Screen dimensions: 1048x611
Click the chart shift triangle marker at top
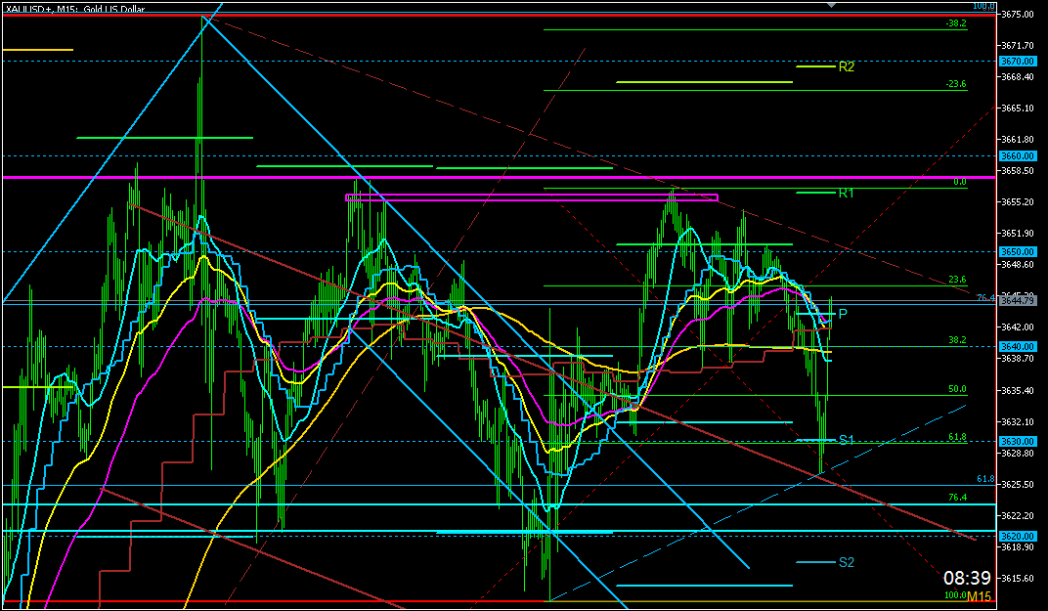[x=832, y=5]
